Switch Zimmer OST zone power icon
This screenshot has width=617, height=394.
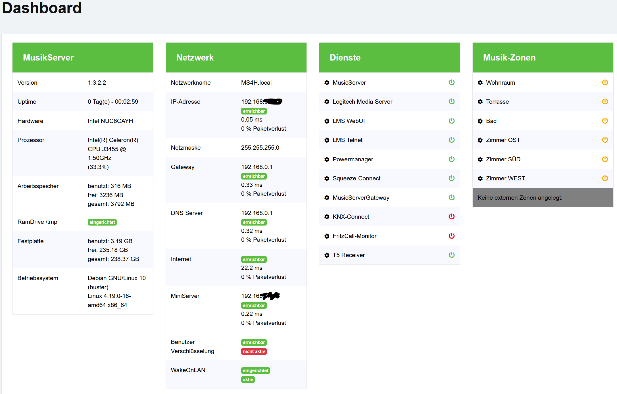point(605,140)
